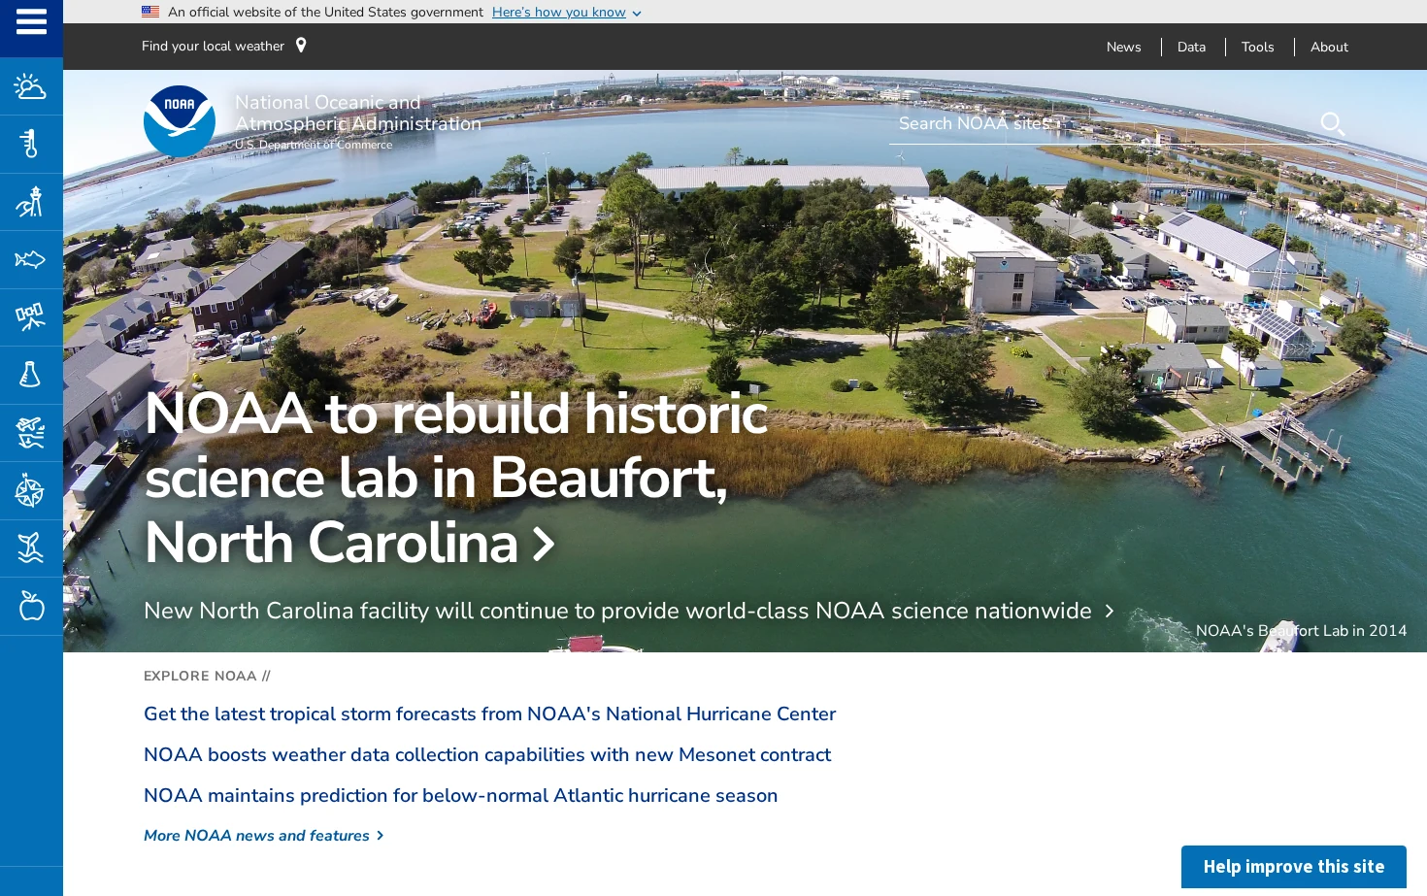The width and height of the screenshot is (1427, 896).
Task: Click the chevron after North Carolina headline
Action: tap(545, 544)
